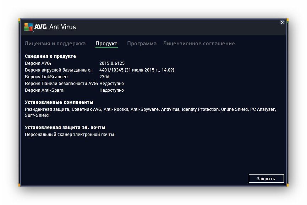Click the Установленные компоненты heading
This screenshot has width=307, height=205.
click(59, 102)
